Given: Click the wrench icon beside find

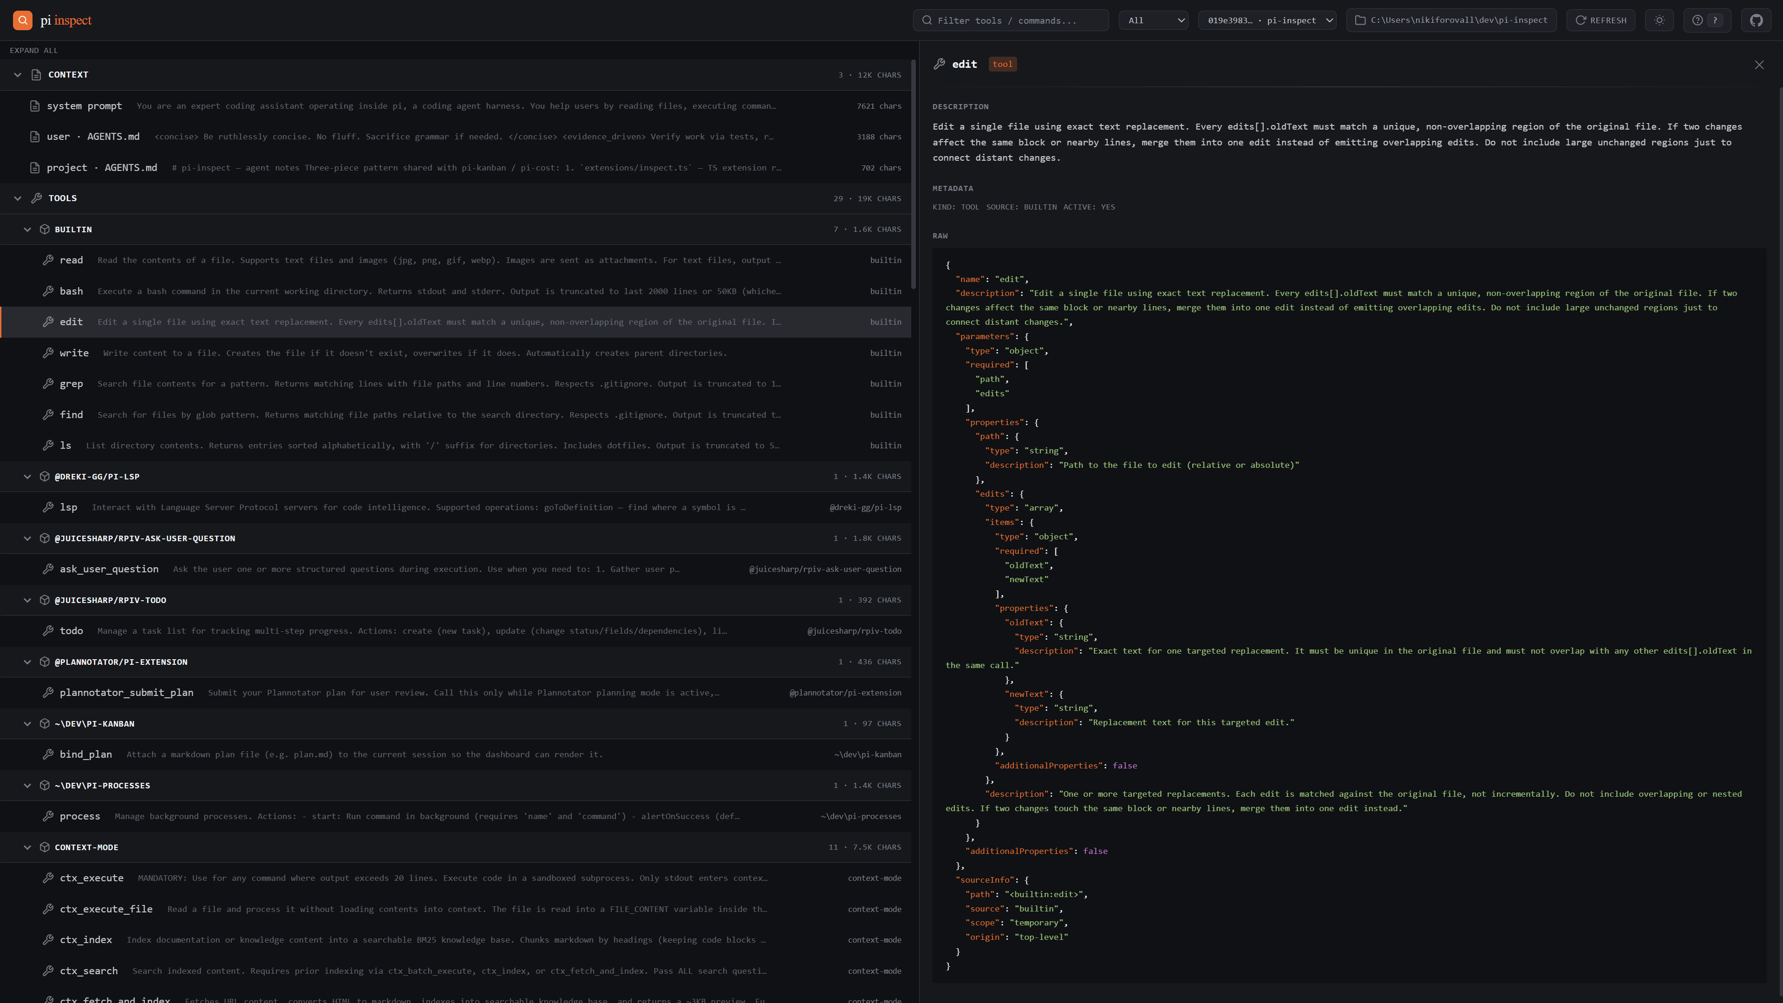Looking at the screenshot, I should (x=48, y=415).
